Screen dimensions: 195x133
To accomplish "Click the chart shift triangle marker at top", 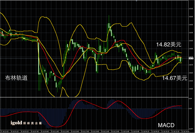I will (137, 1).
